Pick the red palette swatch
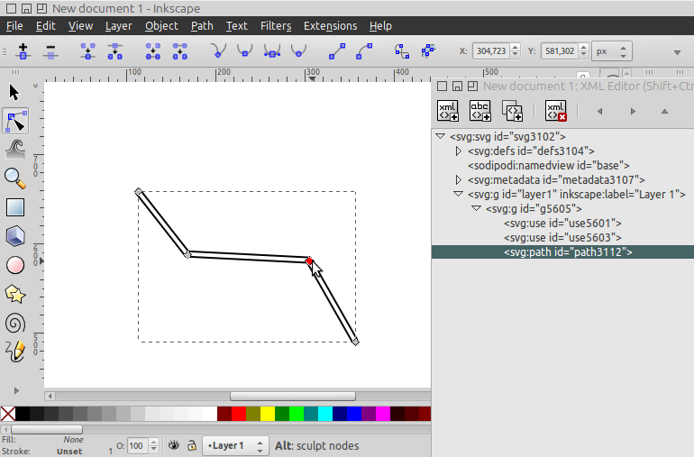 coord(239,414)
